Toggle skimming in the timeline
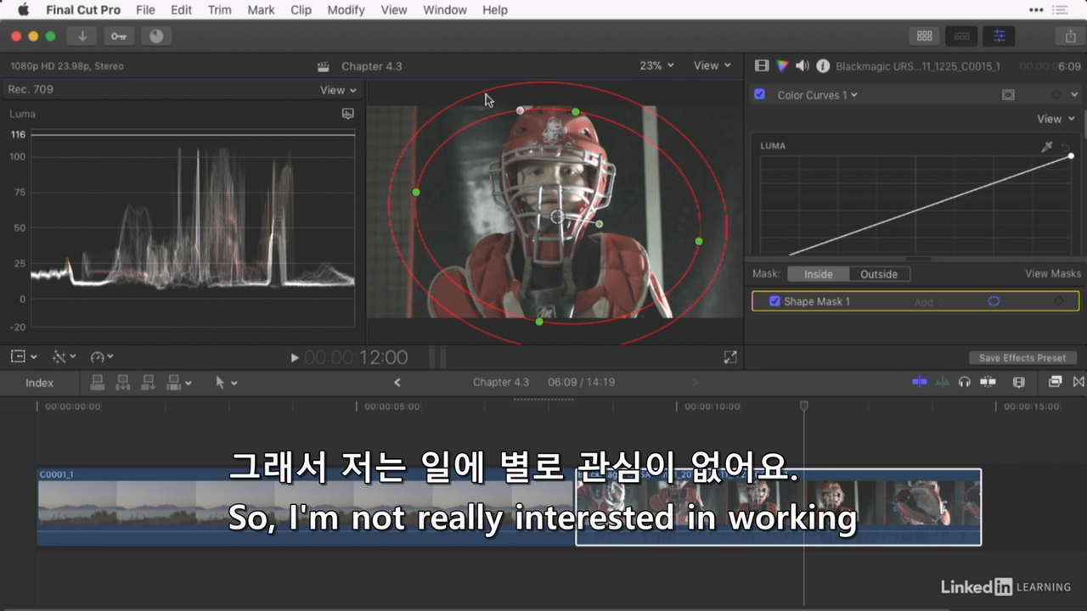Screen dimensions: 1087x611 pos(920,382)
